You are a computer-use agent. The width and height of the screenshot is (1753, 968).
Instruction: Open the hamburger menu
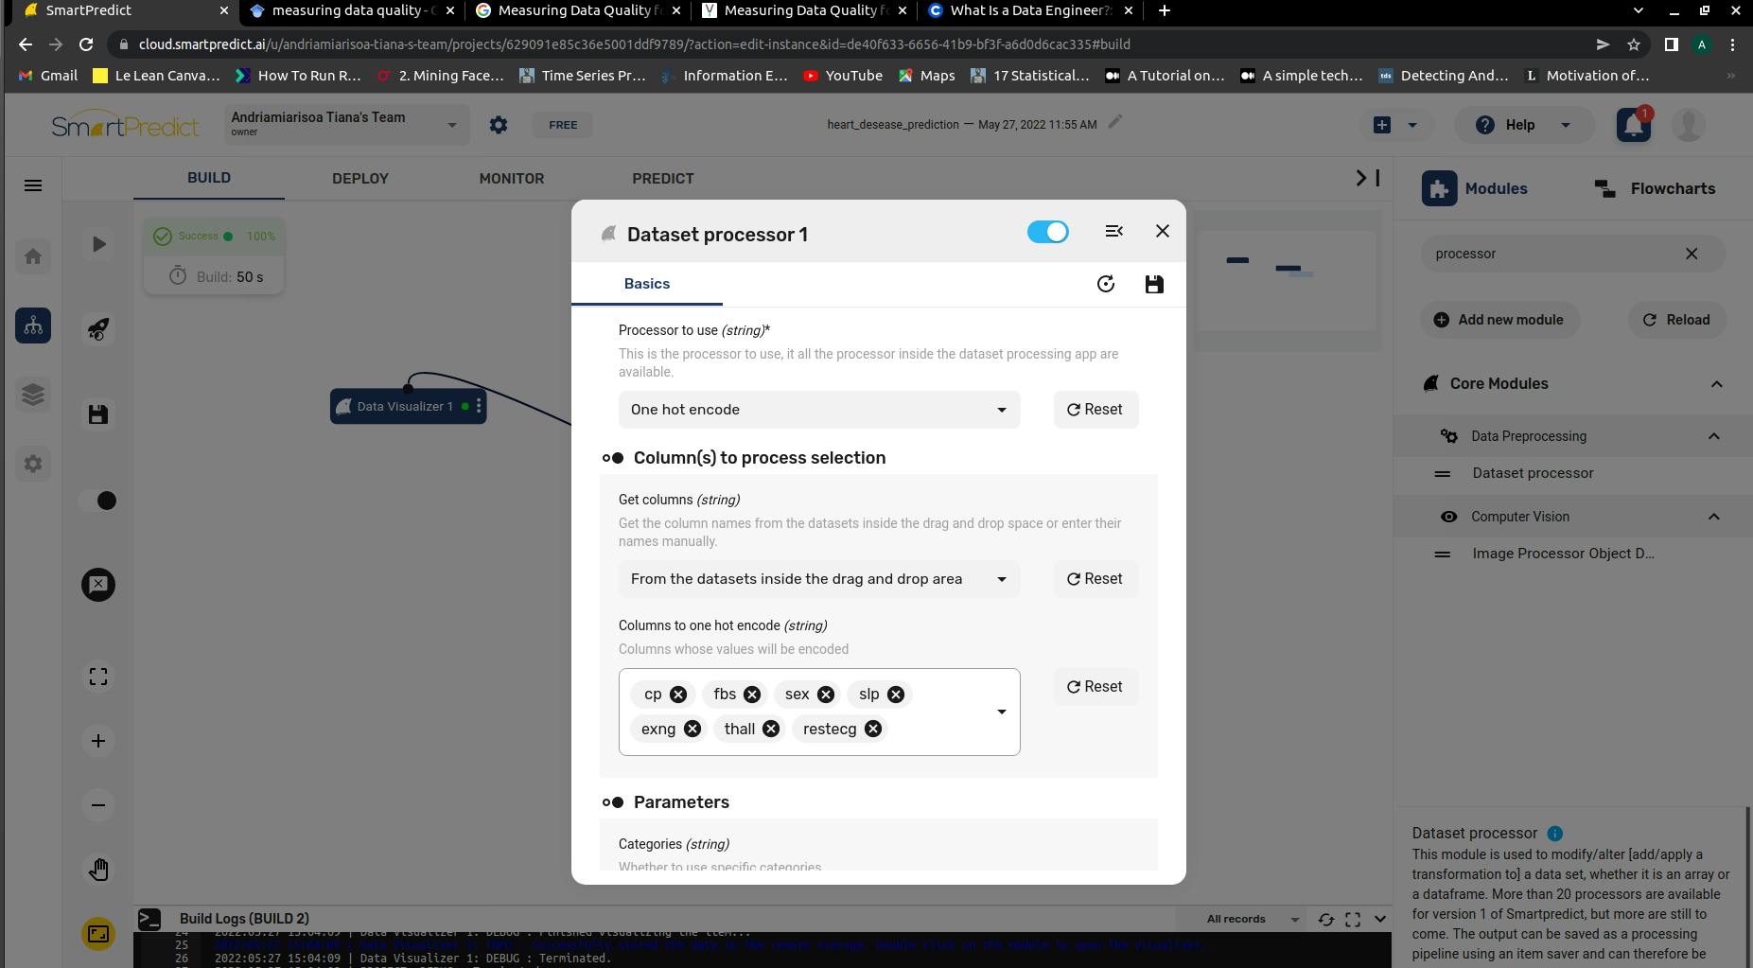(33, 185)
